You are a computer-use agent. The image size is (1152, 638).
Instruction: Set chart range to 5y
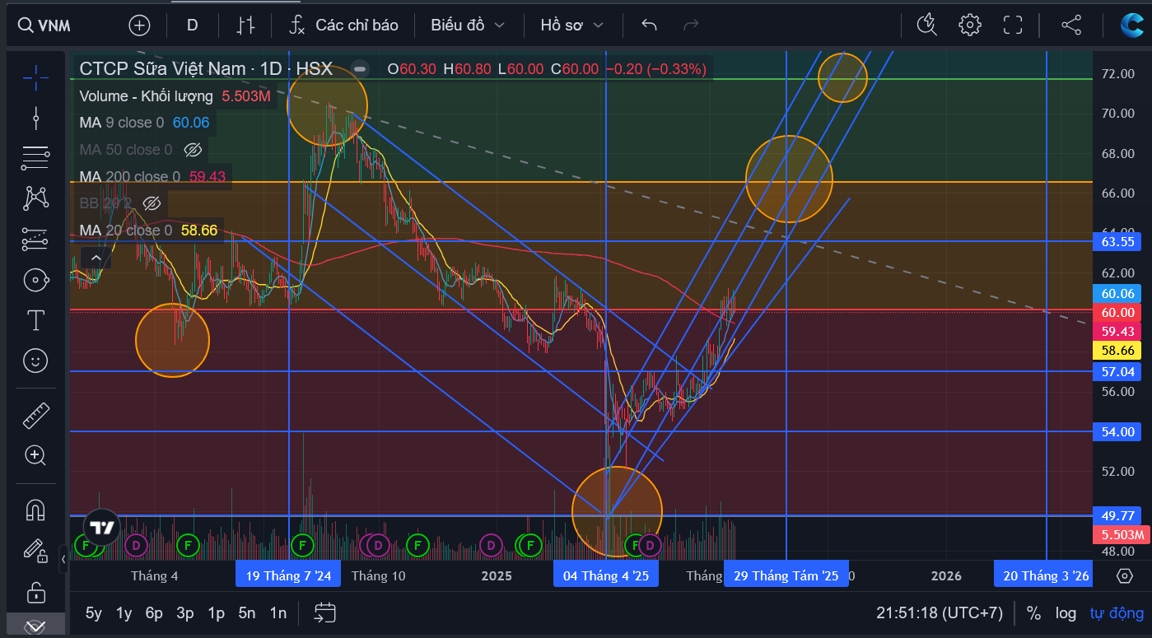pos(95,613)
